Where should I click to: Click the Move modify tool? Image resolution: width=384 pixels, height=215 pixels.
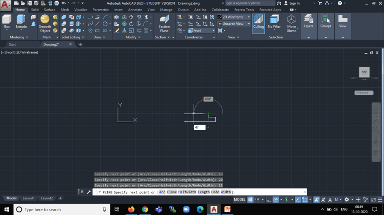(x=131, y=17)
